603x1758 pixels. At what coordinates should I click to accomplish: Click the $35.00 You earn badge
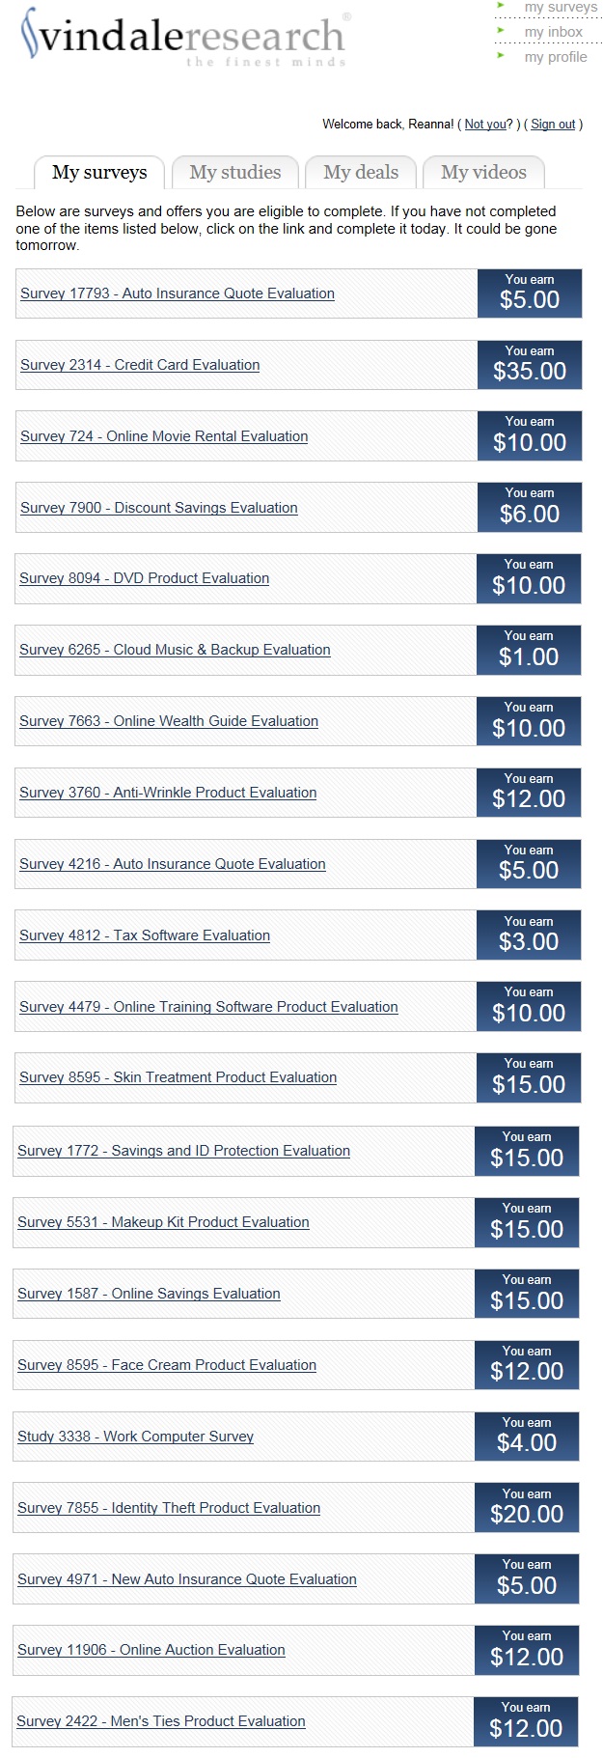[x=530, y=364]
